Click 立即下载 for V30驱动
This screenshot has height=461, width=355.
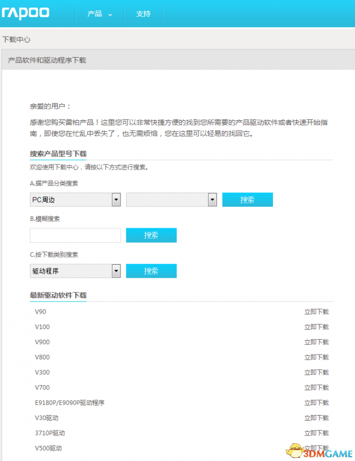(x=316, y=418)
